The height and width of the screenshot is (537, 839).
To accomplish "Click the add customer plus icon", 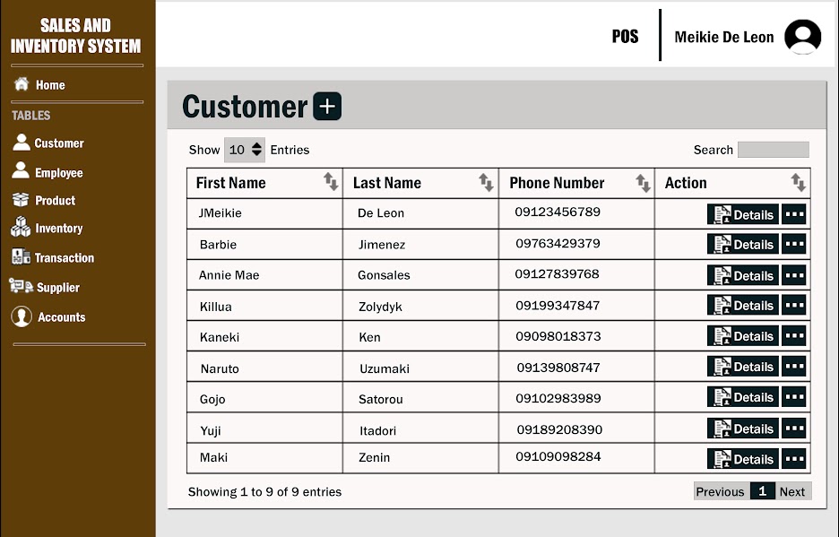I will [327, 107].
